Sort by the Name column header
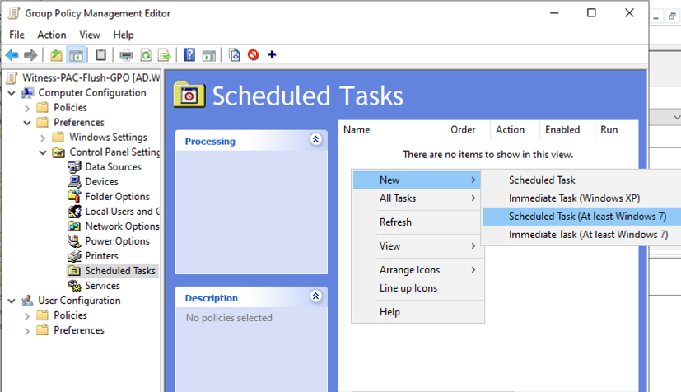This screenshot has width=681, height=392. [x=392, y=130]
